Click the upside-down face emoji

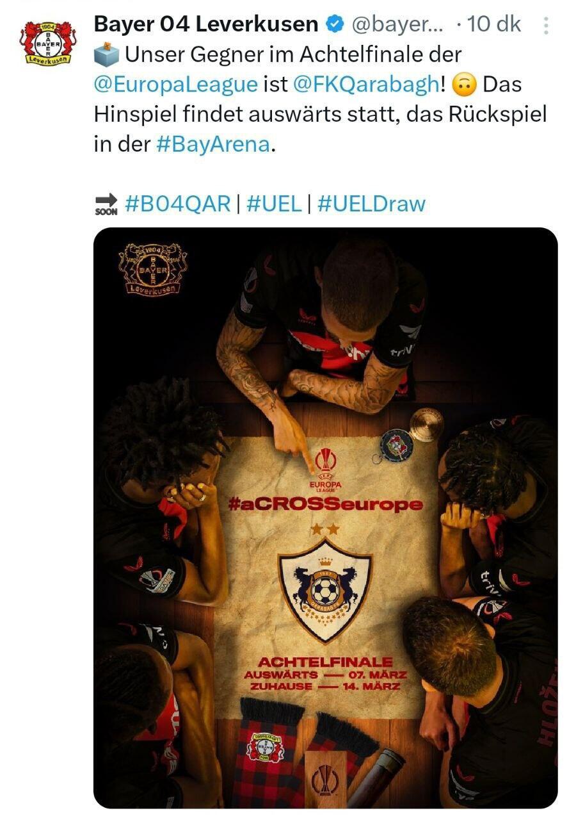[x=464, y=84]
